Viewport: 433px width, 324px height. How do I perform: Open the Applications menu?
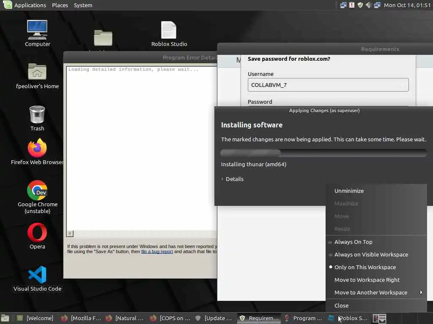(x=30, y=5)
